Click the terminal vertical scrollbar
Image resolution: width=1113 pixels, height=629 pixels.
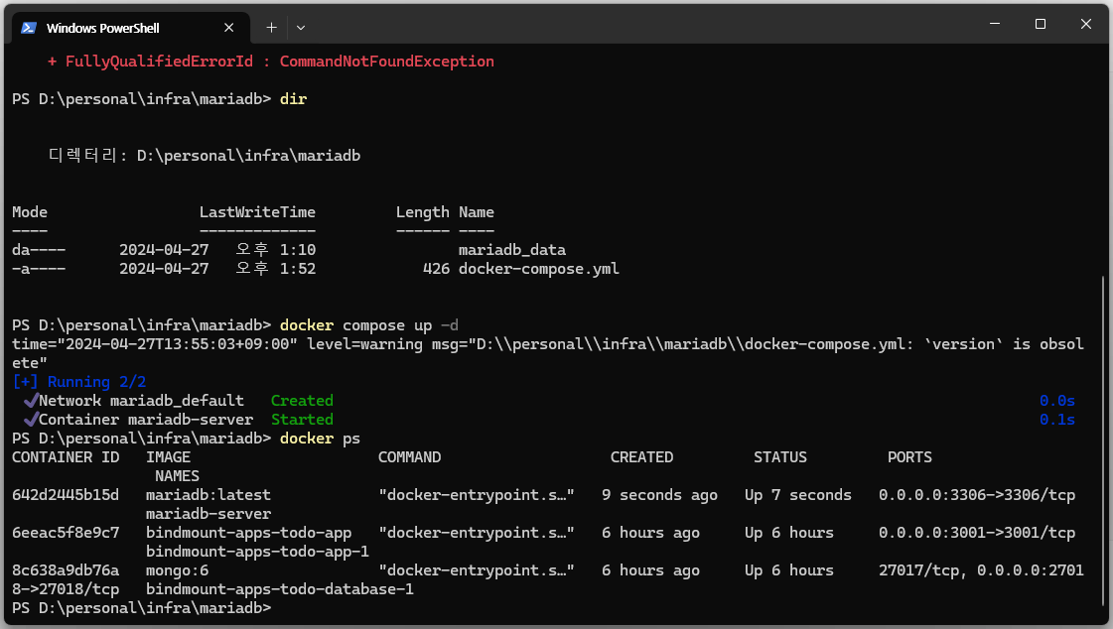[1103, 440]
